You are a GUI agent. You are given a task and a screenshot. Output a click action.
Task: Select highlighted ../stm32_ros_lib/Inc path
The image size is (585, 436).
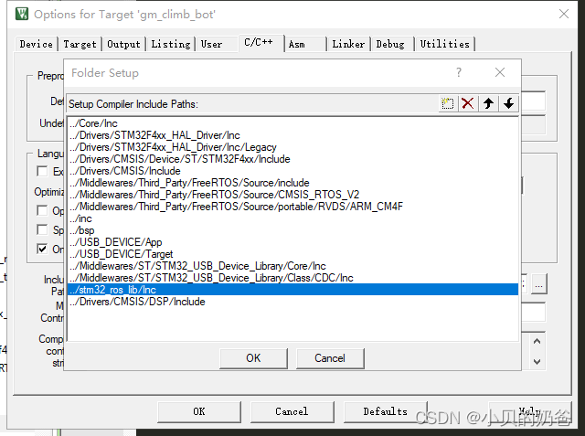[x=292, y=290]
